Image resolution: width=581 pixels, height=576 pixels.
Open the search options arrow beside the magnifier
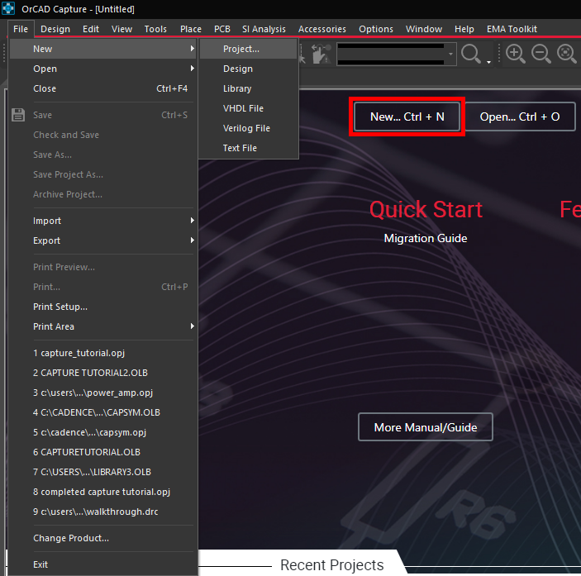pyautogui.click(x=488, y=62)
